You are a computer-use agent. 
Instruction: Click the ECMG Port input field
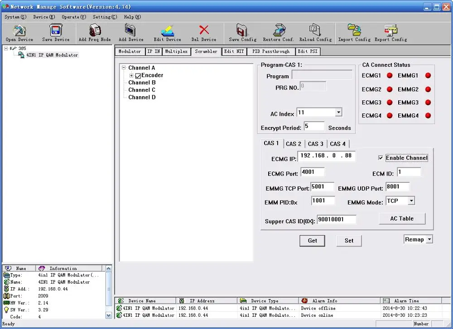(313, 172)
